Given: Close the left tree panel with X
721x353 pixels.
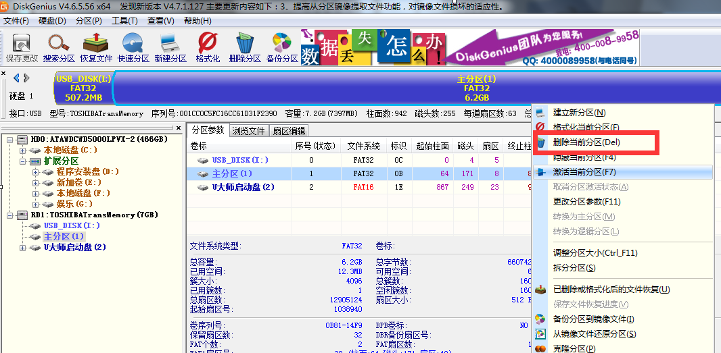Looking at the screenshot, I should 179,128.
